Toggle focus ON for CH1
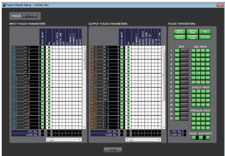This screenshot has height=156, width=225. (x=42, y=47)
